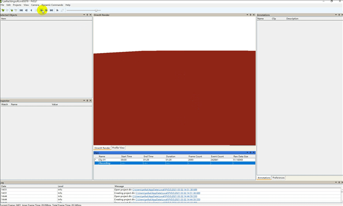
Task: Open the Edit menu
Action: pyautogui.click(x=9, y=5)
